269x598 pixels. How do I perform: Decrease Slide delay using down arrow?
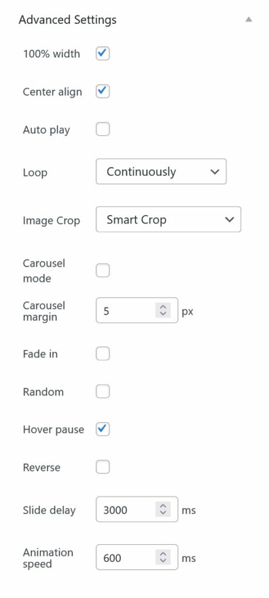163,513
